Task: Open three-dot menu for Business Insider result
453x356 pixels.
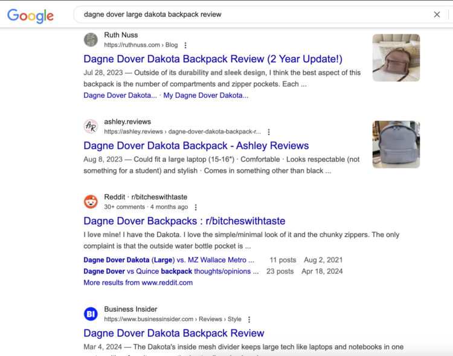Action: [249, 319]
